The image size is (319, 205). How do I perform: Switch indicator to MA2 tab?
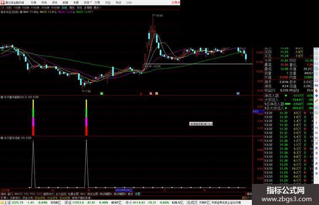click(83, 194)
